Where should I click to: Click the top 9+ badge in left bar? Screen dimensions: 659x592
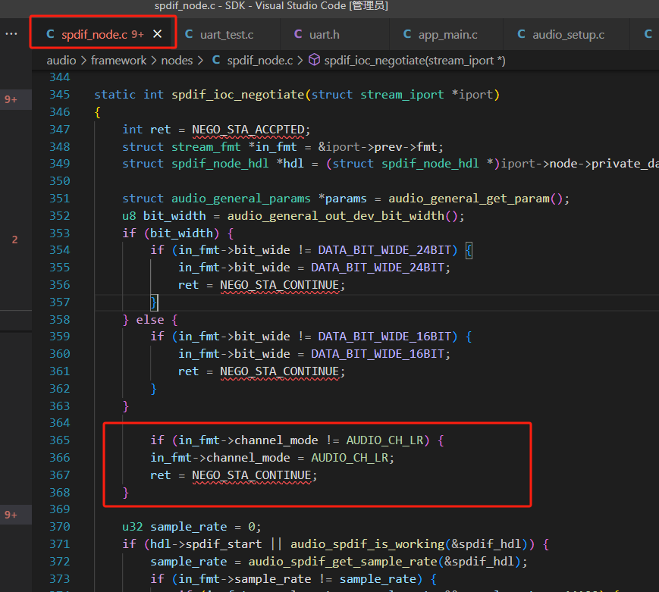(11, 99)
